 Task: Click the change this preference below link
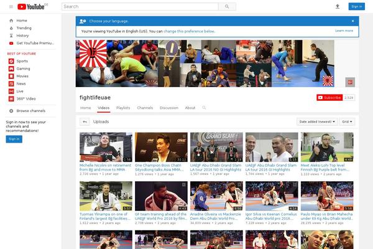tap(189, 31)
